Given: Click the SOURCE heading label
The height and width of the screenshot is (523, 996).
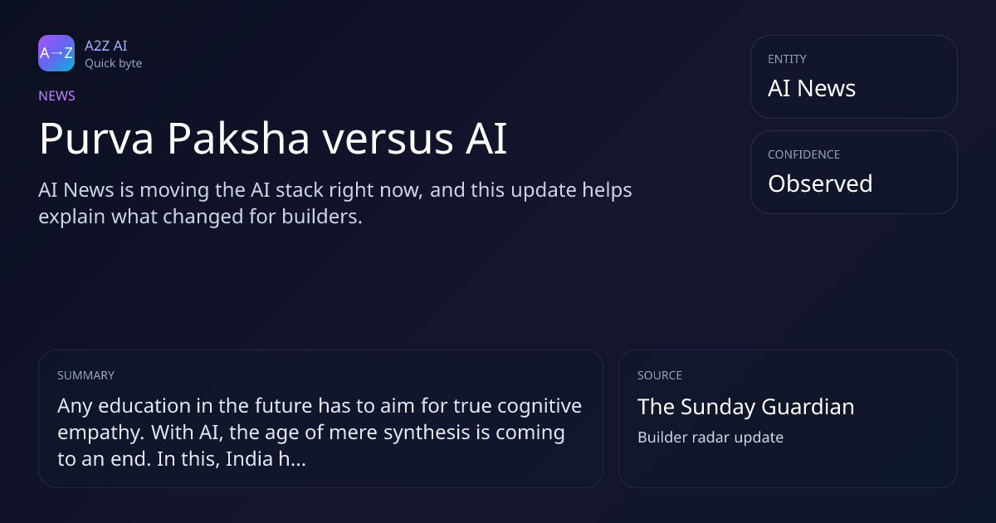Looking at the screenshot, I should 660,375.
